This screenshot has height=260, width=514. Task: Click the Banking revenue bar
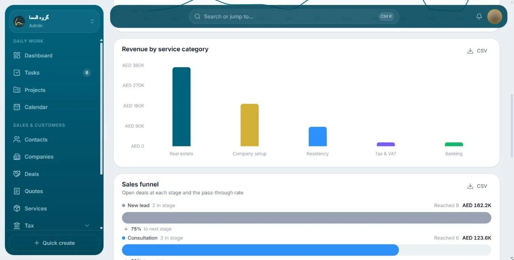tap(454, 144)
